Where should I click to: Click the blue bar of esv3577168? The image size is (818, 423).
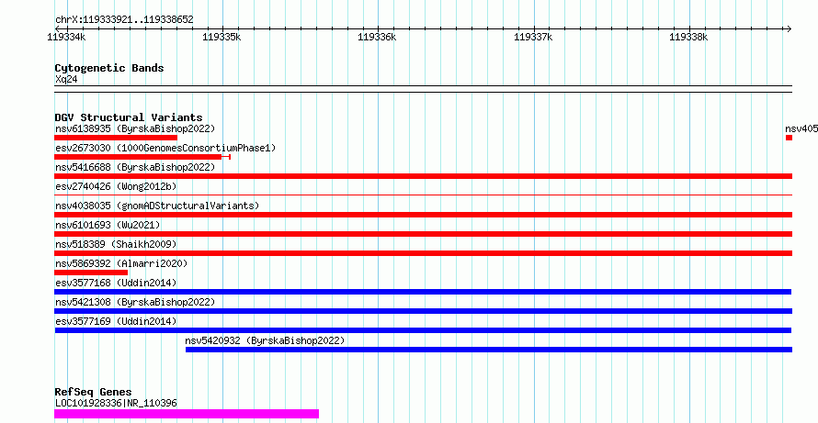pyautogui.click(x=423, y=292)
